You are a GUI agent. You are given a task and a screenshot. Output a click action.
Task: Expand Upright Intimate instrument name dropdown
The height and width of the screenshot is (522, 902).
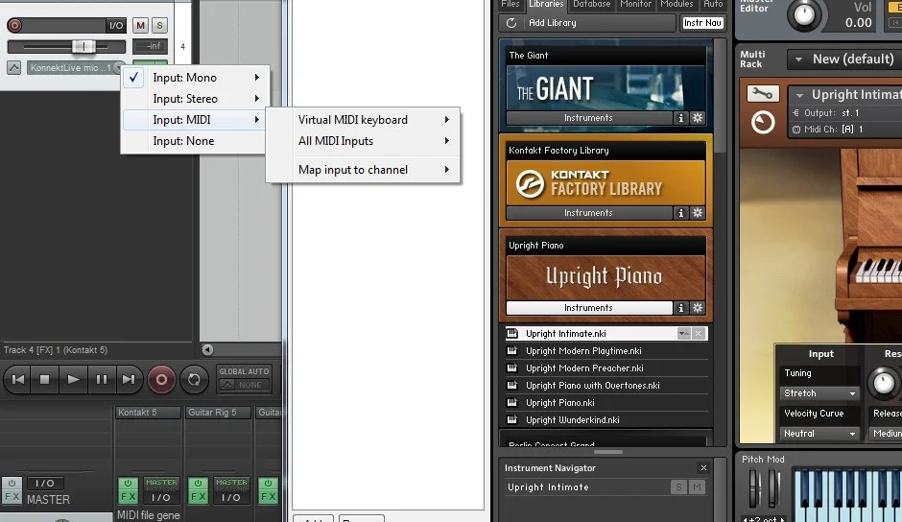tap(799, 95)
